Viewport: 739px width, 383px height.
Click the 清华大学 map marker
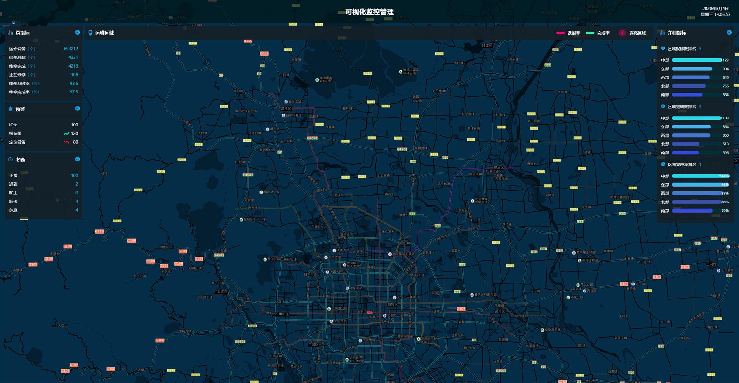(334, 250)
